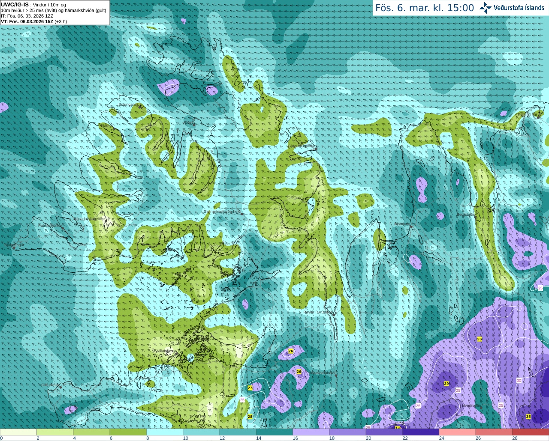This screenshot has width=549, height=441.
Task: Select the IT: Fös. 06. 03. 2026 12Z line
Action: click(27, 16)
